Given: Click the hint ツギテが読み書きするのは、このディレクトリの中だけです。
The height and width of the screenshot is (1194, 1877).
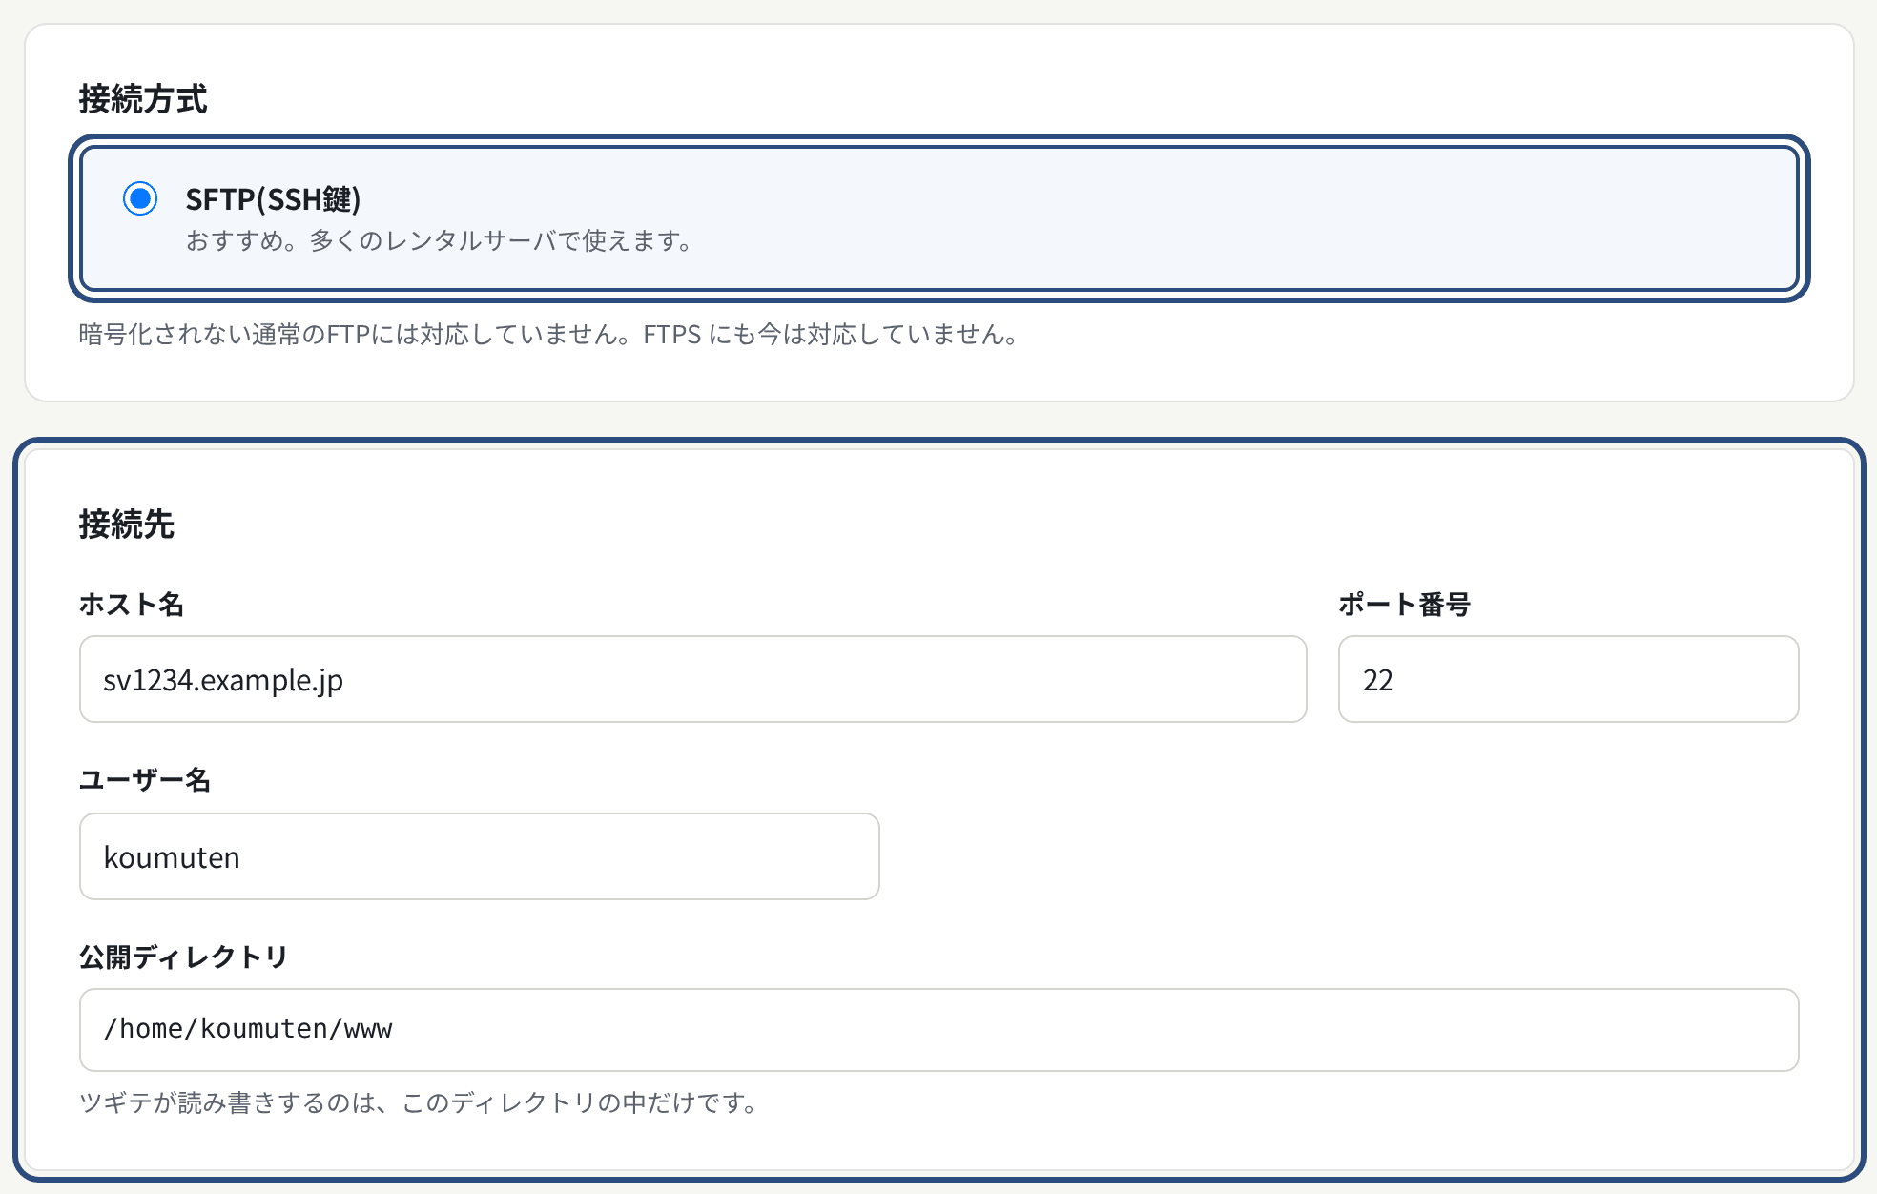Looking at the screenshot, I should point(419,1103).
